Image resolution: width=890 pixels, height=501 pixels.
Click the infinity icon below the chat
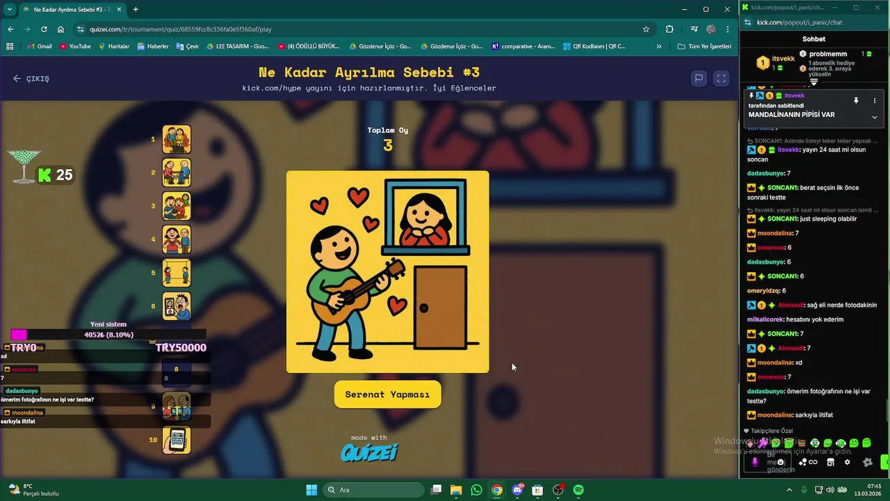(x=813, y=462)
